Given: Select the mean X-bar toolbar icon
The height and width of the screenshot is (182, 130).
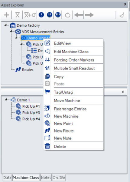Looking at the screenshot, I should pos(18,15).
